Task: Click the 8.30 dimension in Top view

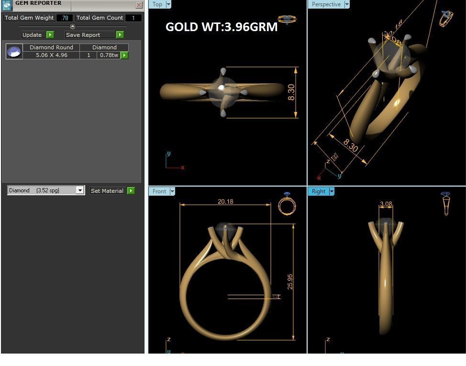Action: click(291, 92)
